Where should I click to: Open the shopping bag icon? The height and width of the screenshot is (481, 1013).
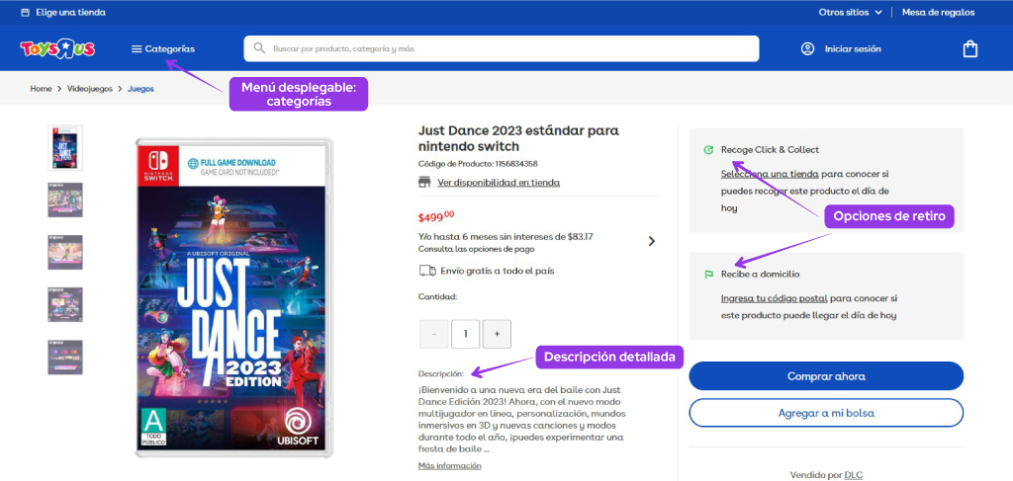click(x=970, y=48)
